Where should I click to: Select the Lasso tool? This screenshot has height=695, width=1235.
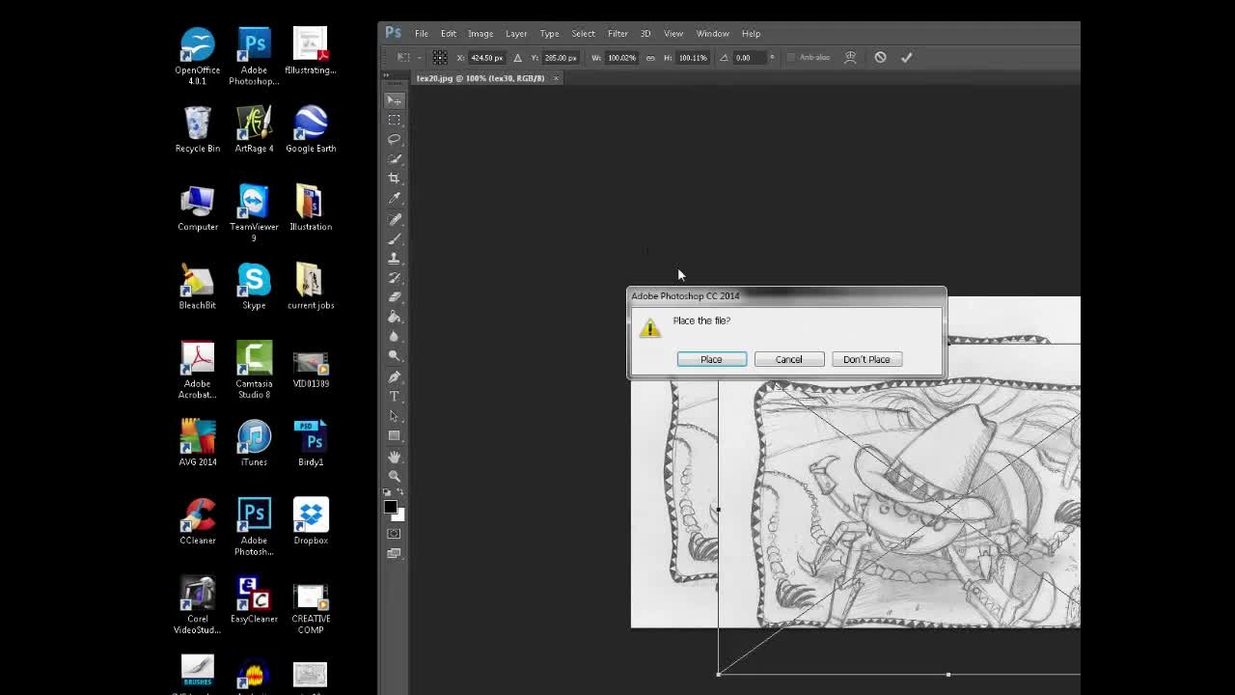click(x=394, y=139)
